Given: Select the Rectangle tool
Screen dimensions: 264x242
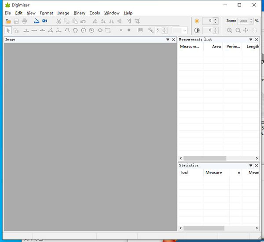Looking at the screenshot, I should pos(108,30).
